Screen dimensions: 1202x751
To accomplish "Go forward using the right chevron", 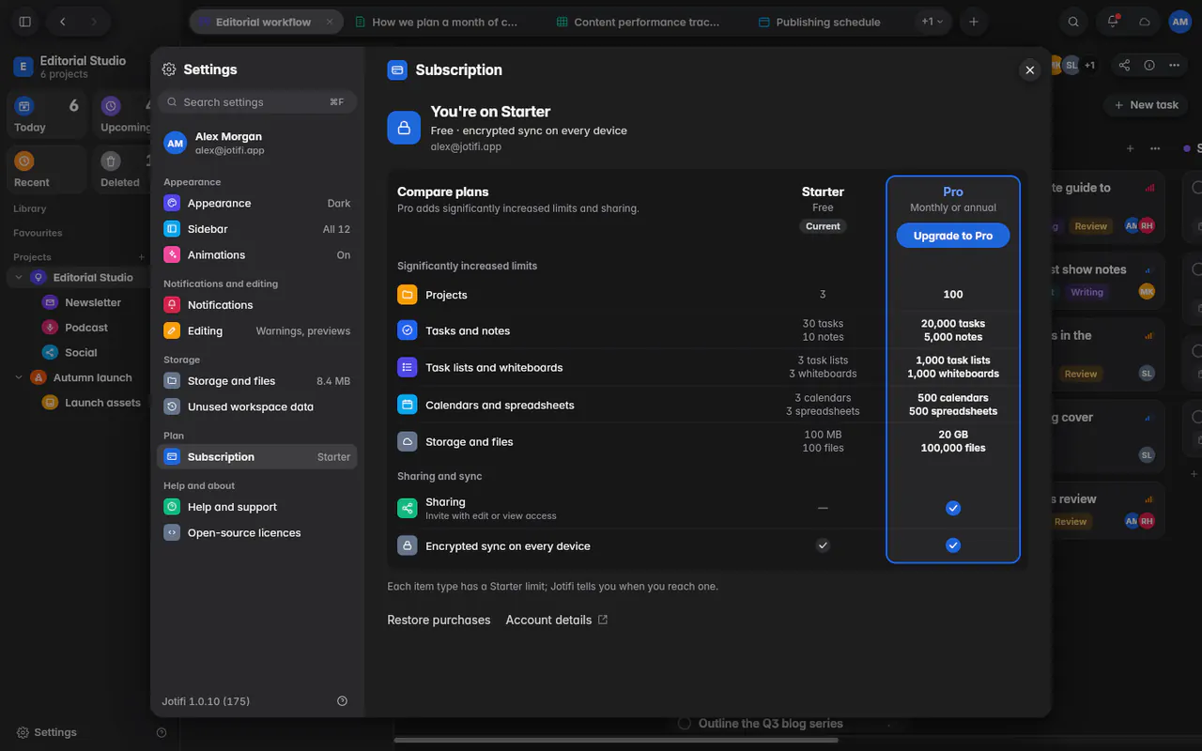I will 93,22.
